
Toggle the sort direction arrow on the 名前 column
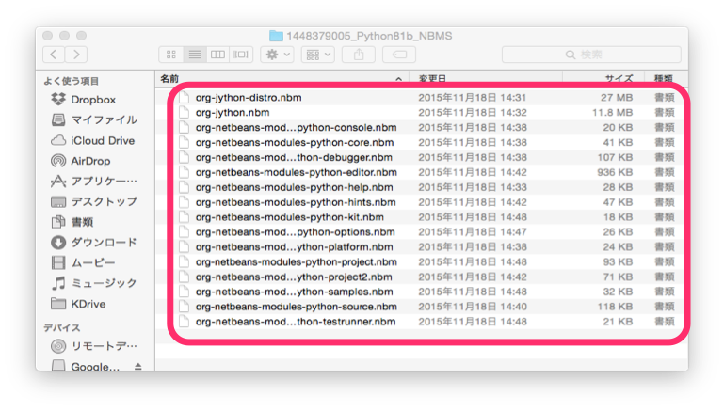point(398,79)
